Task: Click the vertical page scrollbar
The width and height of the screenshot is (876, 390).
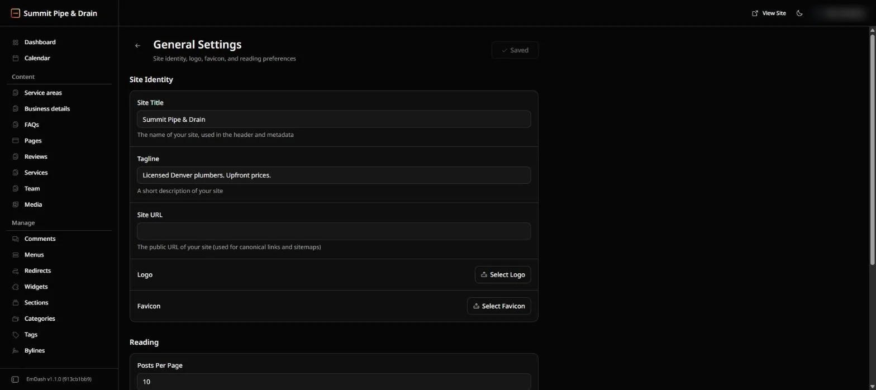Action: tap(872, 150)
